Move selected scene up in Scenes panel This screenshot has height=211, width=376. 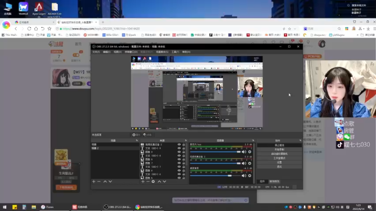click(x=105, y=181)
